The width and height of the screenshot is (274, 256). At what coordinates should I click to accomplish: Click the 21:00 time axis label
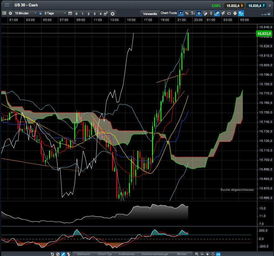182,20
